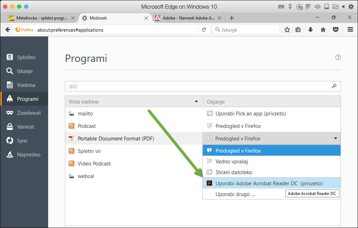Open Zasebnost settings section
This screenshot has height=228, width=358.
pos(24,113)
